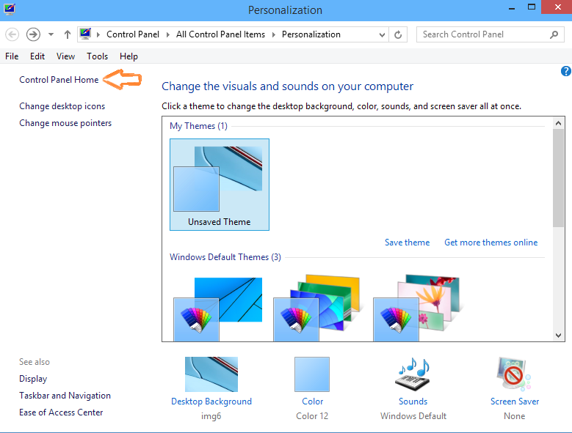The width and height of the screenshot is (572, 433).
Task: Focus the Search Control Panel field
Action: [490, 34]
